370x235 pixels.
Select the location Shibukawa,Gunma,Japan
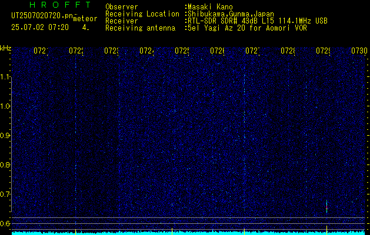click(231, 14)
